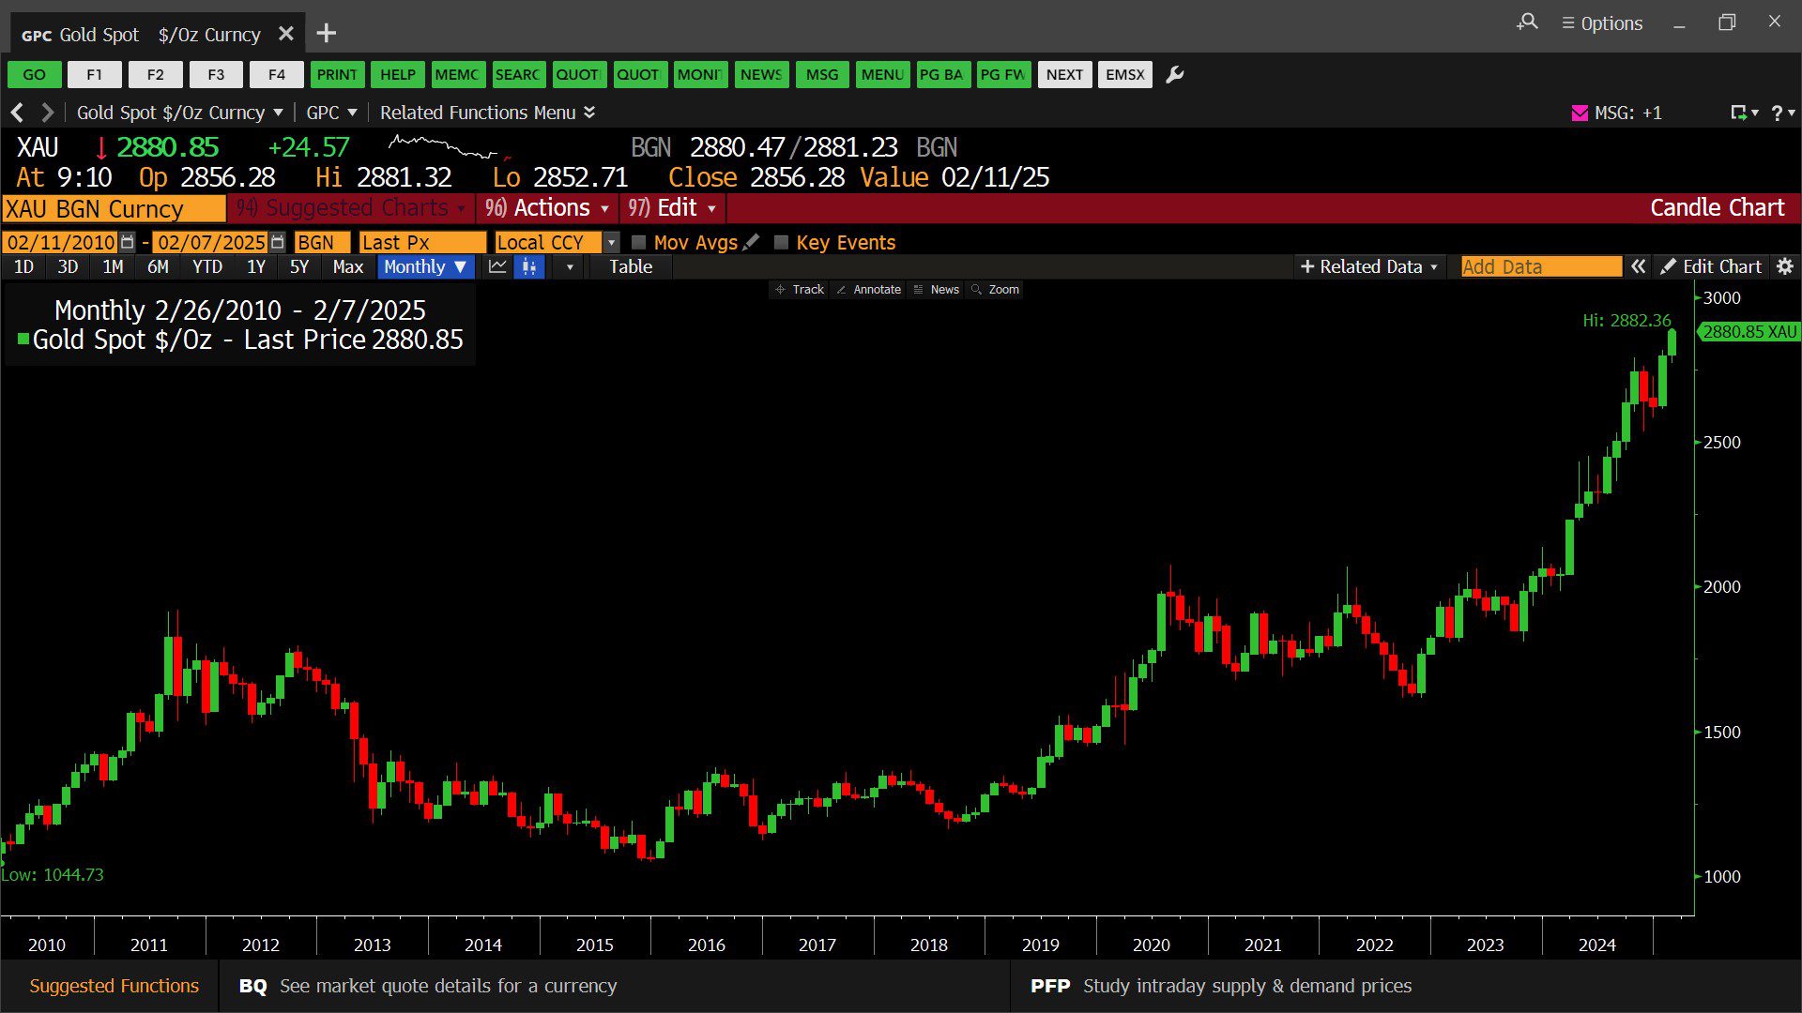The height and width of the screenshot is (1013, 1802).
Task: Open the 96) Actions menu
Action: point(547,208)
